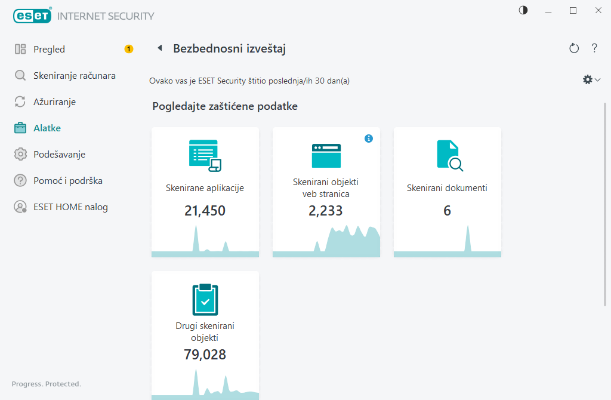Click the 'Pogledajte zaštićene podatke' heading
Viewport: 611px width, 400px height.
[x=225, y=106]
